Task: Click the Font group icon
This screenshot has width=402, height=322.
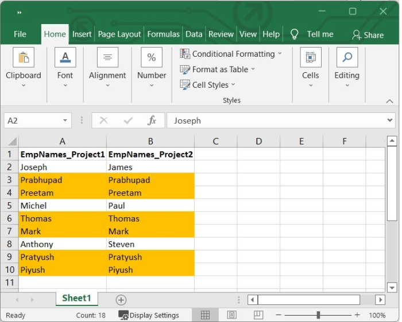Action: point(65,58)
